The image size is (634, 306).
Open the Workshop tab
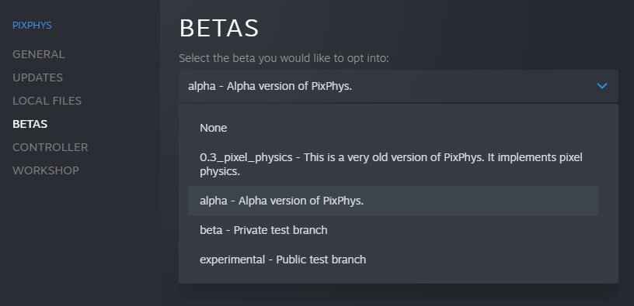coord(46,170)
